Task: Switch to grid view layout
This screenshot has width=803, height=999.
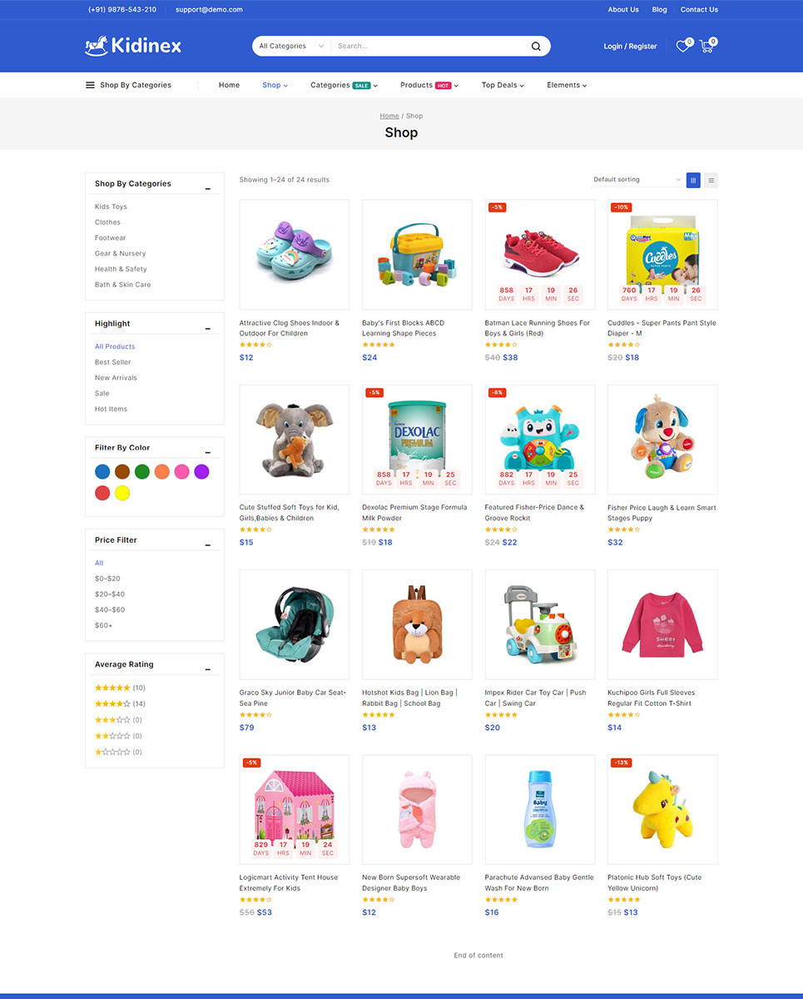Action: click(693, 180)
